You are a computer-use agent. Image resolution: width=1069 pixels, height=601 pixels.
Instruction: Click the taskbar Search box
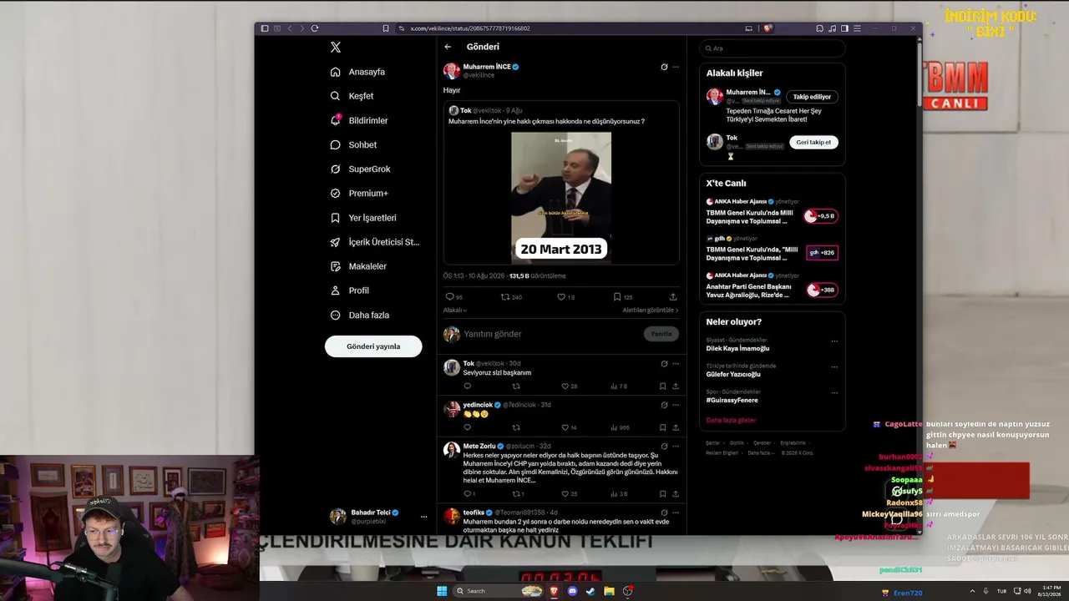(499, 591)
